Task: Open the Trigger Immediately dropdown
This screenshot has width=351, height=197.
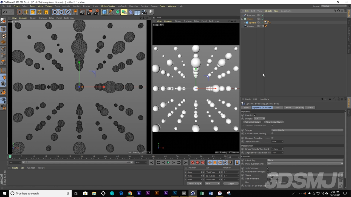Action: [x=307, y=130]
